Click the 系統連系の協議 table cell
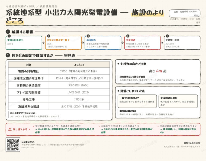 (29, 107)
